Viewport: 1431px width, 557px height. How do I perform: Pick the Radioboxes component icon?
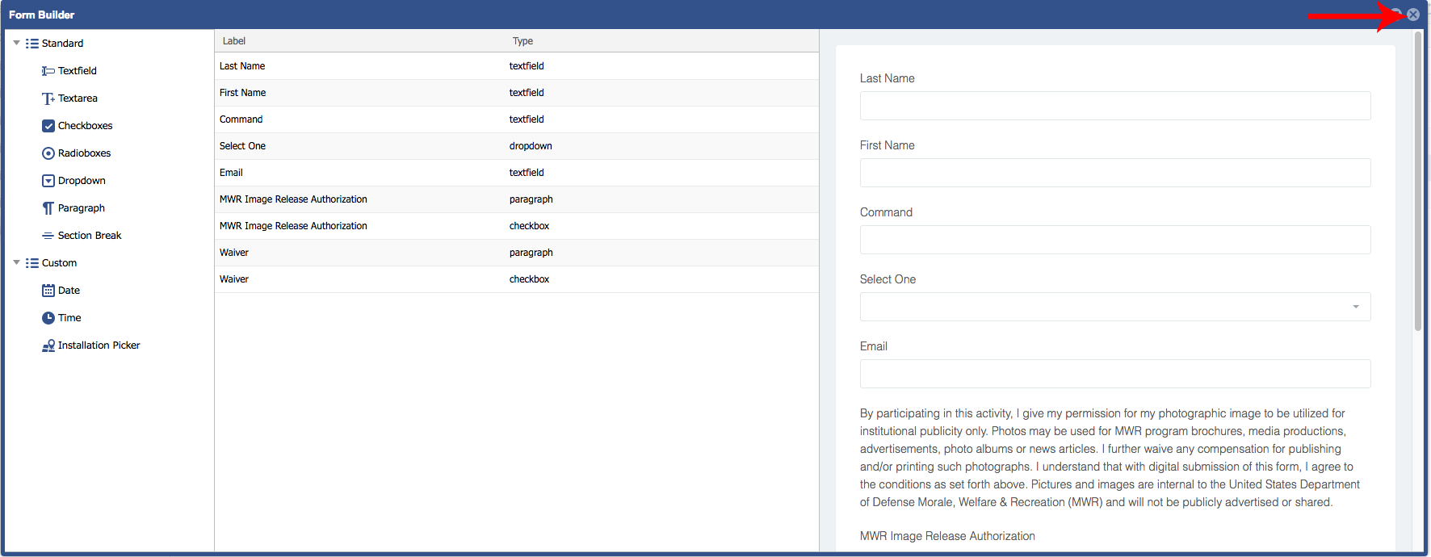click(x=48, y=153)
